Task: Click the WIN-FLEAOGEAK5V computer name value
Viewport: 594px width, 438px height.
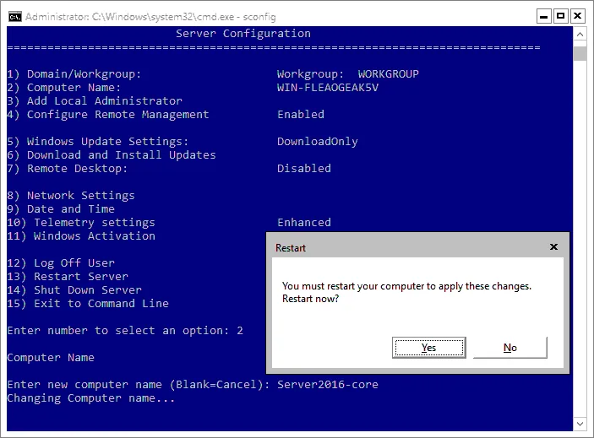Action: (328, 88)
